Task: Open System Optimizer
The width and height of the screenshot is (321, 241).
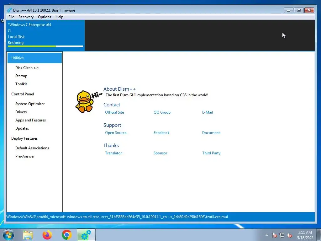Action: point(30,104)
